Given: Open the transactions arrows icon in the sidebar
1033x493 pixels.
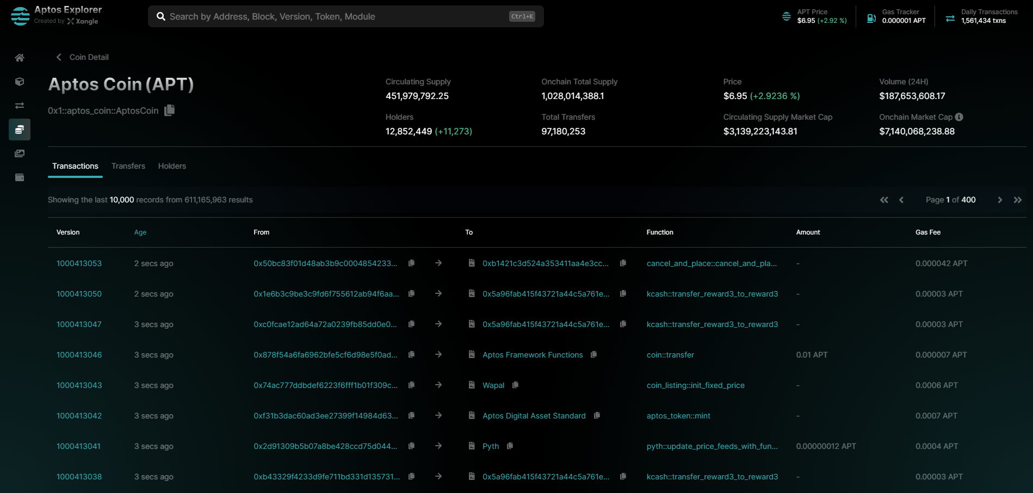Looking at the screenshot, I should pyautogui.click(x=20, y=106).
